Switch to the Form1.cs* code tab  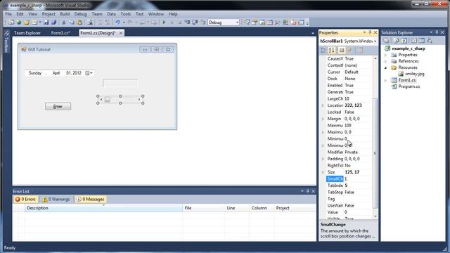tap(60, 33)
